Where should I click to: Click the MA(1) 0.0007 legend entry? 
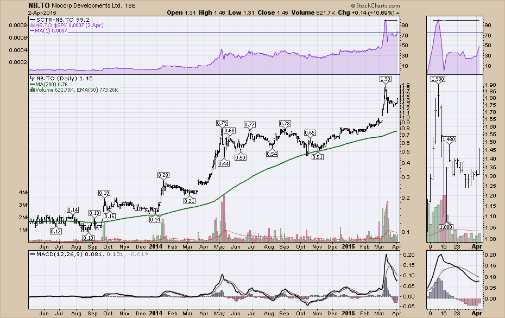click(x=51, y=31)
